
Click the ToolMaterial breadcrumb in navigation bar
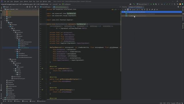(x=66, y=4)
